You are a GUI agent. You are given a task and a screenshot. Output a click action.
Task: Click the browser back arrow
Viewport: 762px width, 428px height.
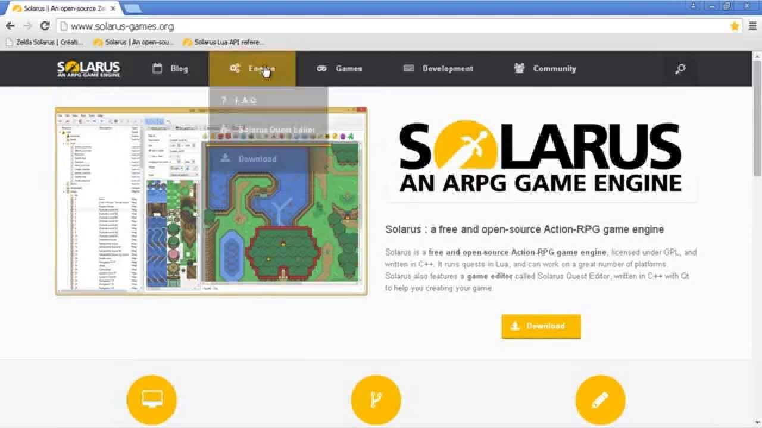coord(10,26)
